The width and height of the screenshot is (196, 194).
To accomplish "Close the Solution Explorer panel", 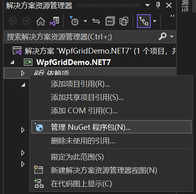I will tap(169, 5).
